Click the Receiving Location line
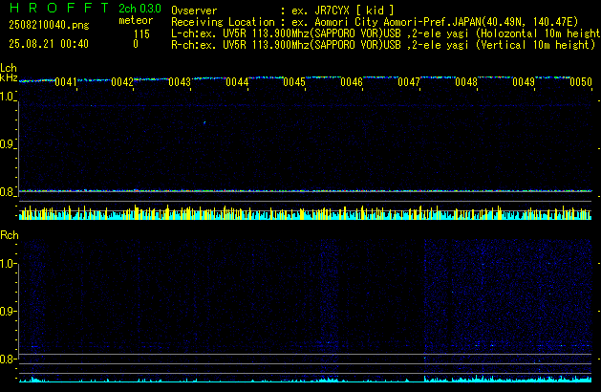Screen dimensions: 601x392 pyautogui.click(x=375, y=22)
